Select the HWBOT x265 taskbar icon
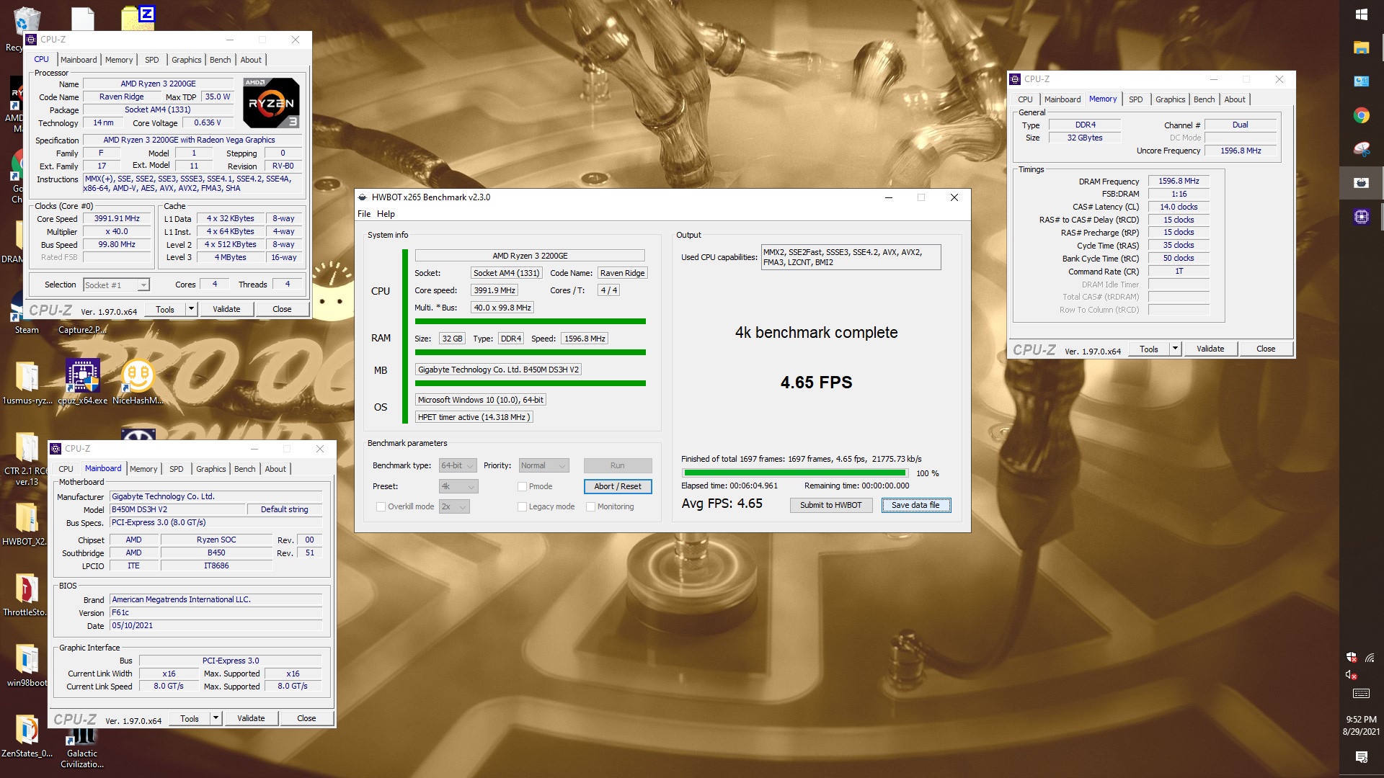 click(x=1361, y=183)
